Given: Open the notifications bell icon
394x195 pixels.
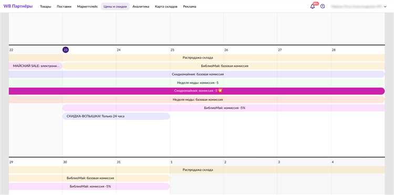Looking at the screenshot, I should (x=313, y=6).
